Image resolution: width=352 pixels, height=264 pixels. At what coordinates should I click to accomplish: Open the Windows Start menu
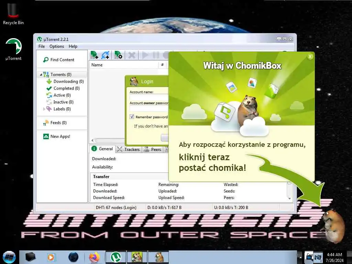click(x=9, y=257)
